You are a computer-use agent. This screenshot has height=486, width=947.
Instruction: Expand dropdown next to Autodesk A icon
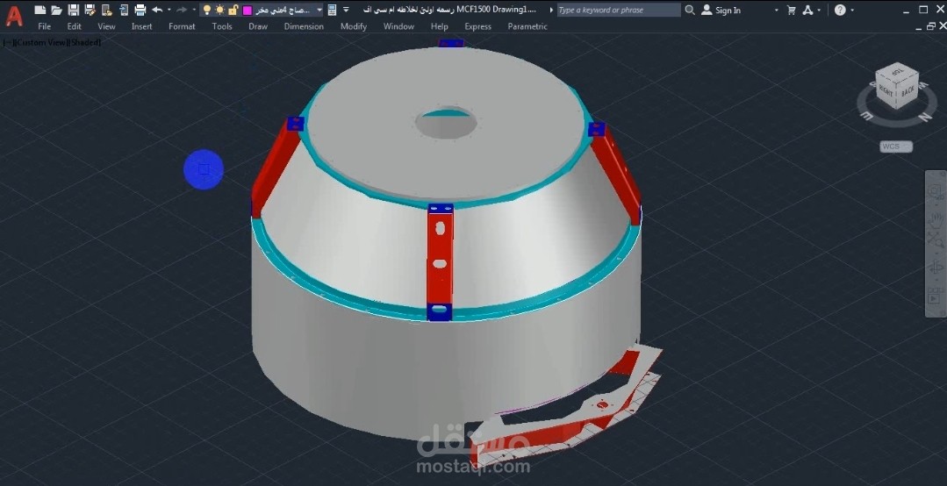coord(819,11)
